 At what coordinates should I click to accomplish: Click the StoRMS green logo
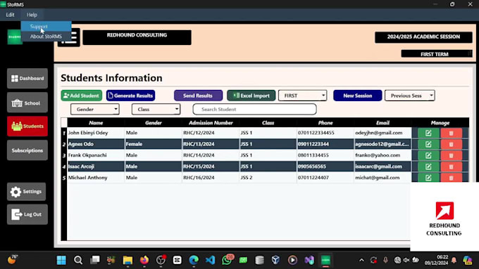[x=14, y=37]
